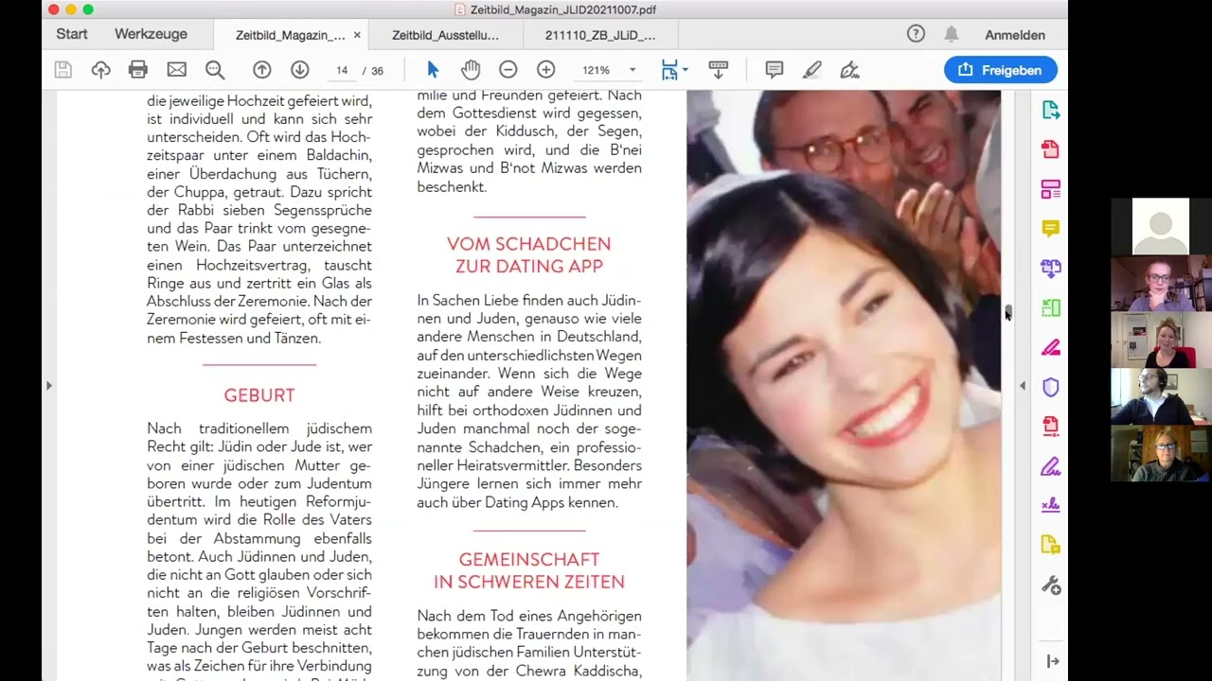Zoom in with the plus button
This screenshot has height=681, width=1212.
point(546,70)
